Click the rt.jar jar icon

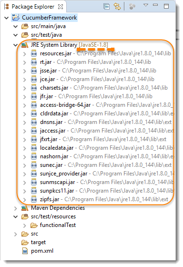[x=34, y=62]
